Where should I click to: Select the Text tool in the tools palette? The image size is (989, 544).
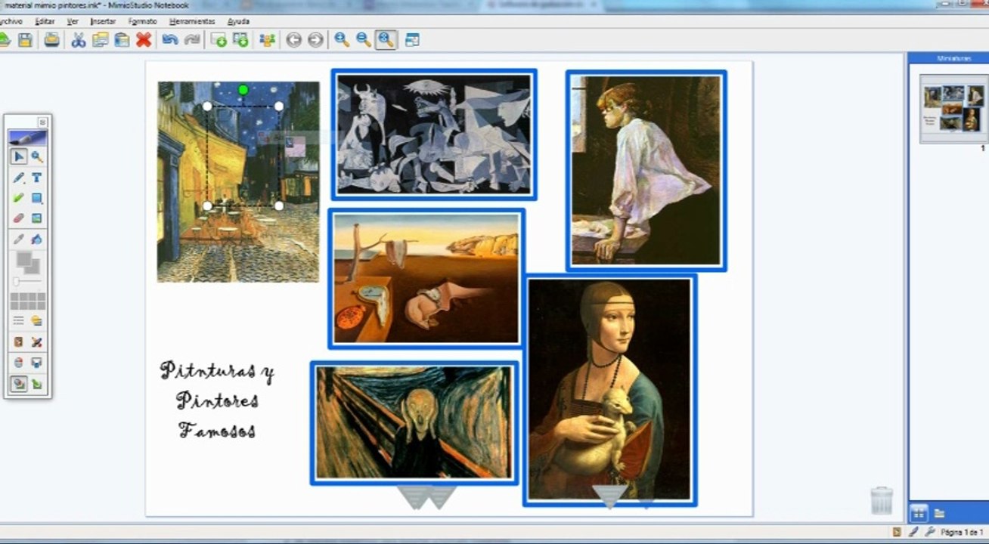[36, 178]
